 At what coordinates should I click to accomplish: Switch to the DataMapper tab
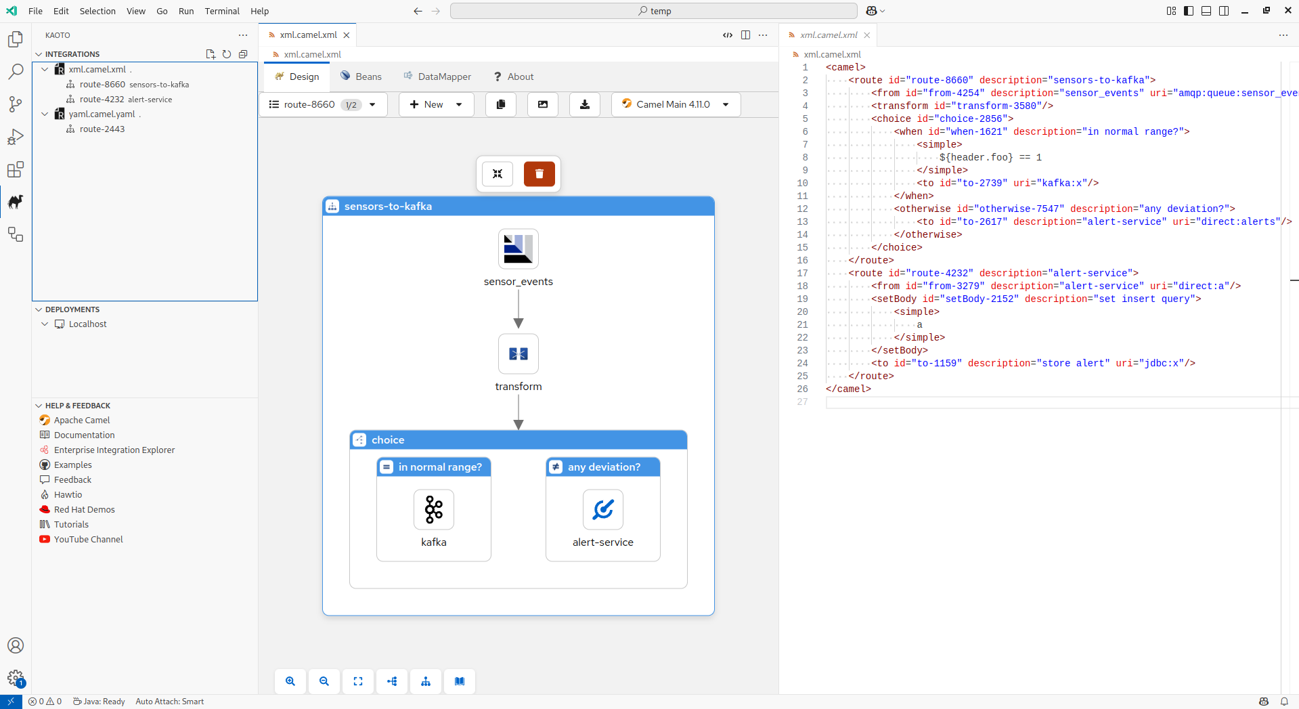pos(437,77)
